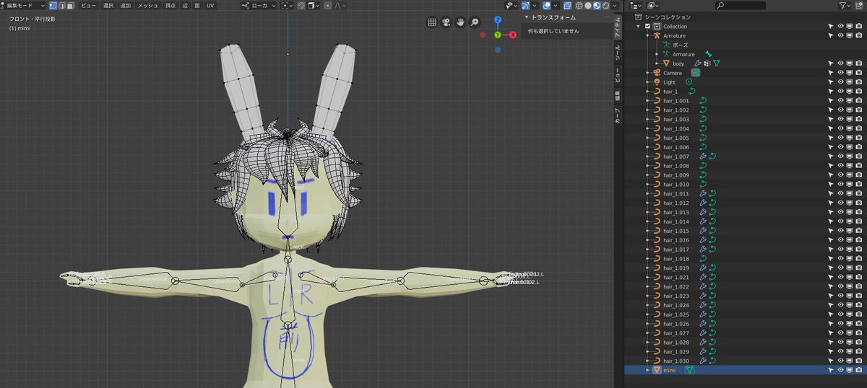Switch to rendered shading sphere
Screen dimensions: 867x388
click(605, 5)
